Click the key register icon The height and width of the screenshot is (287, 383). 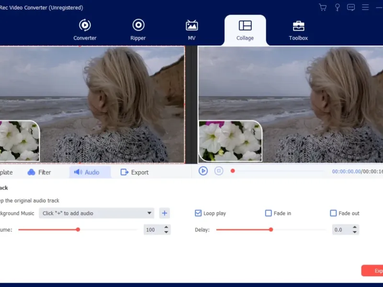[338, 7]
